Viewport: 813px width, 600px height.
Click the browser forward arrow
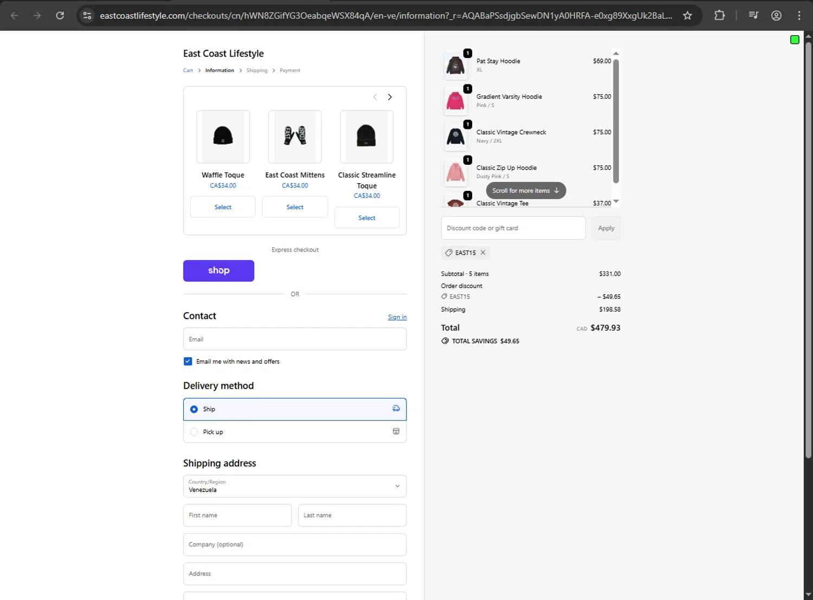tap(37, 15)
